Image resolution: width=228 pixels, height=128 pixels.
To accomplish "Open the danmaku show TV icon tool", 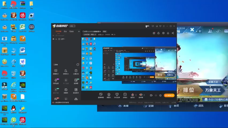I will click(x=66, y=91).
